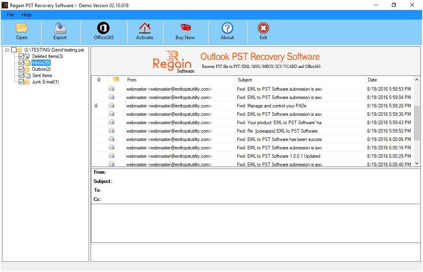Open the Buy Now cart icon
This screenshot has width=423, height=272.
click(185, 28)
